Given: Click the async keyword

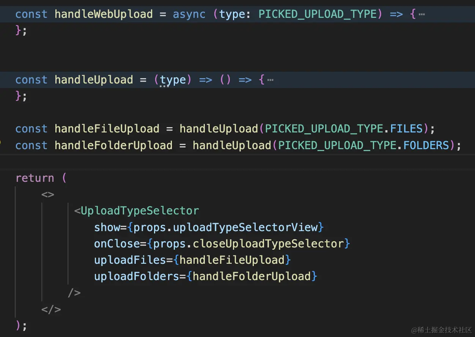Looking at the screenshot, I should click(x=189, y=14).
